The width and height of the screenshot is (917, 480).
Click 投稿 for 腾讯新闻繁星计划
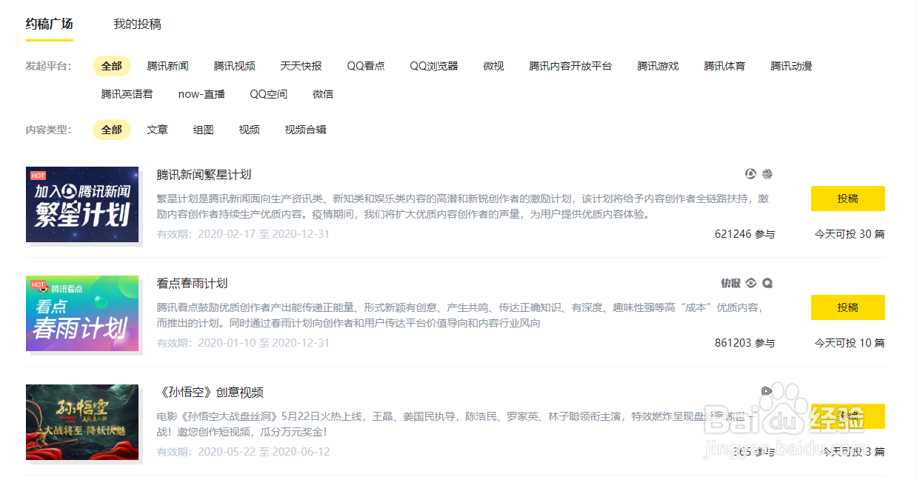click(848, 199)
